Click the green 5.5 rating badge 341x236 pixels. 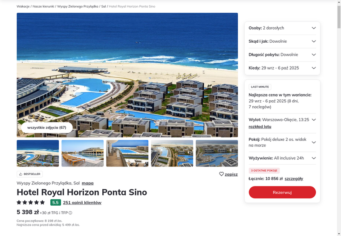coord(55,202)
